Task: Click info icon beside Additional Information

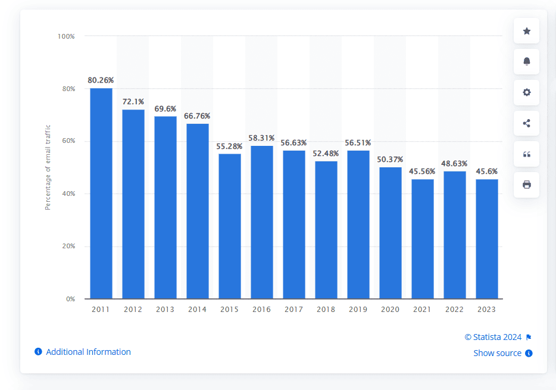Action: [x=38, y=352]
